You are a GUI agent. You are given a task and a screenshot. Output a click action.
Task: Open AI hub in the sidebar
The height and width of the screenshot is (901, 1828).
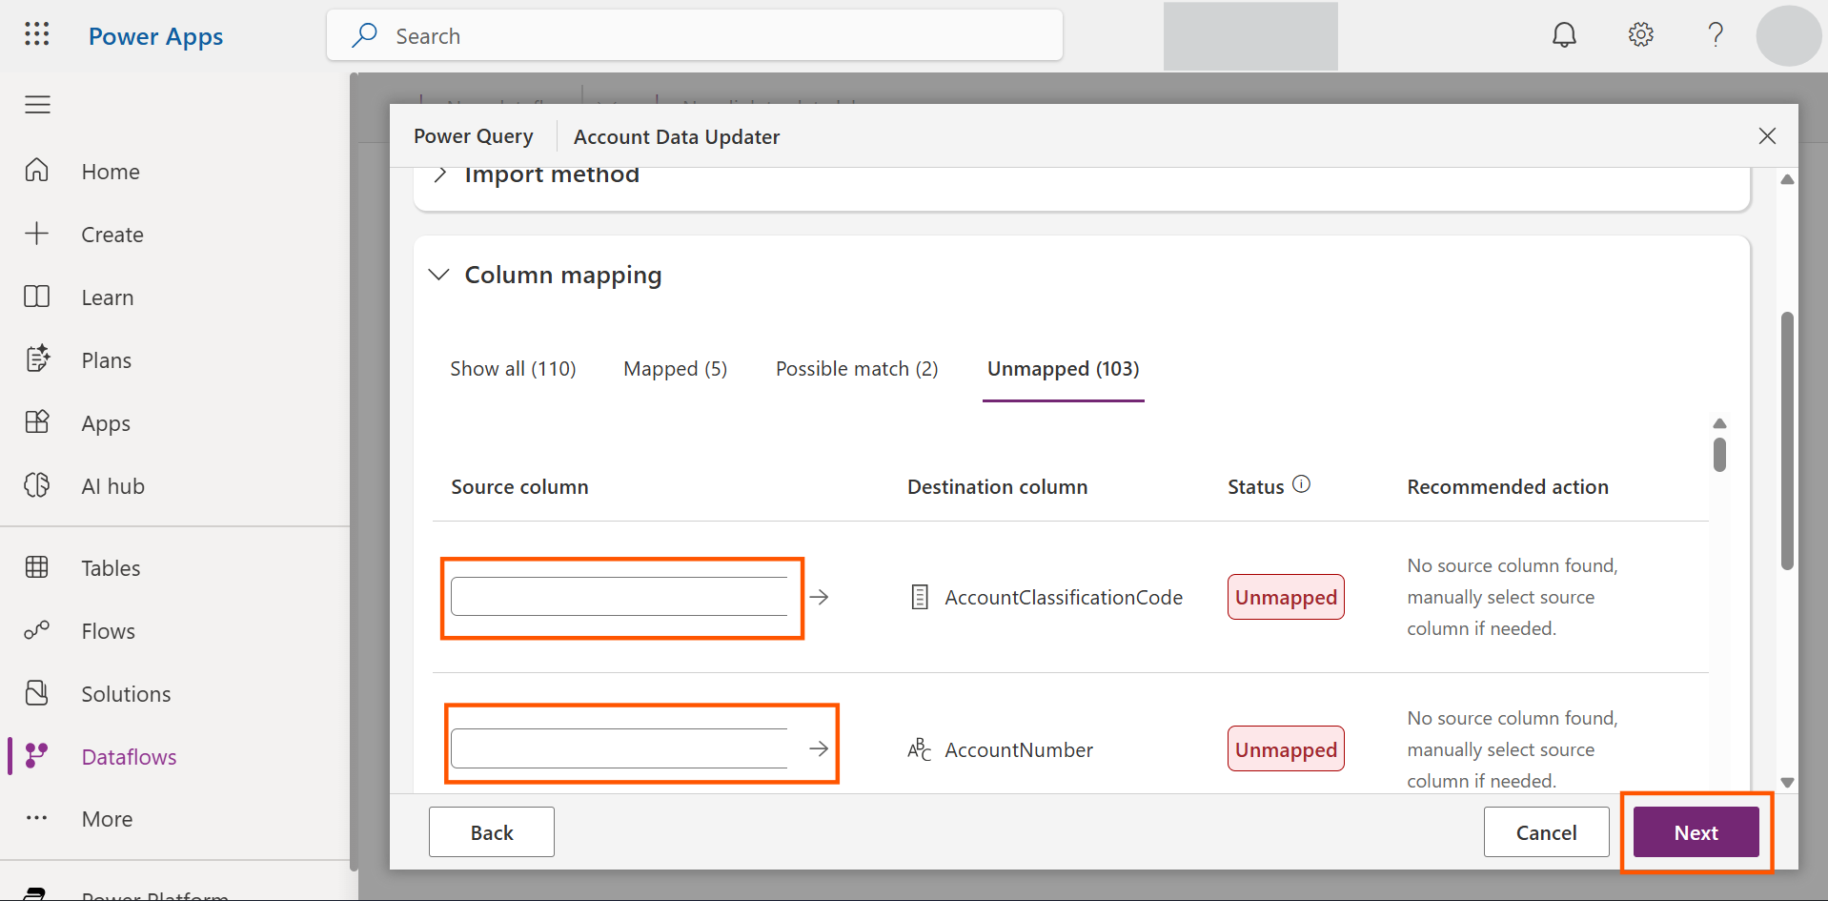pos(112,486)
